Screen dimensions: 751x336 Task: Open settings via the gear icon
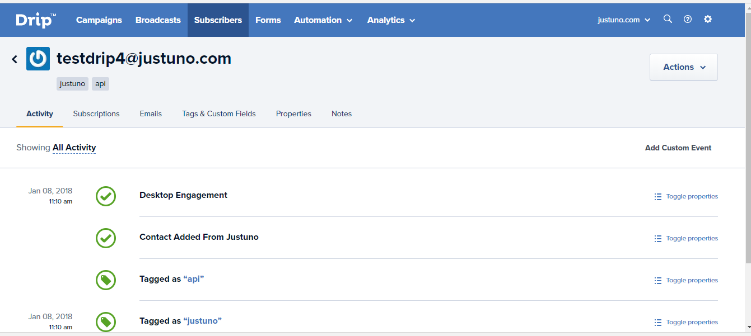point(708,19)
